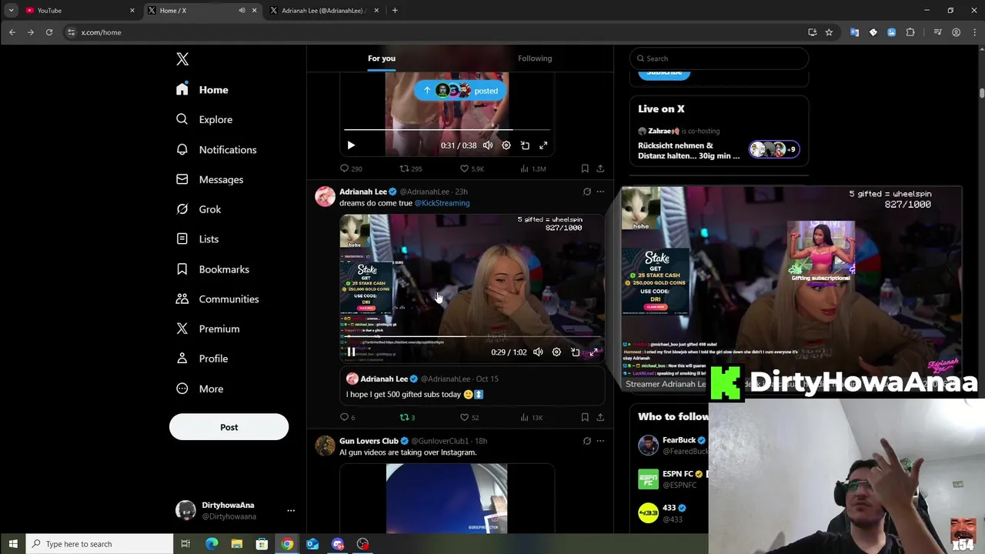The width and height of the screenshot is (985, 554).
Task: Open DirtyhowaAna account menu dots
Action: tap(291, 510)
